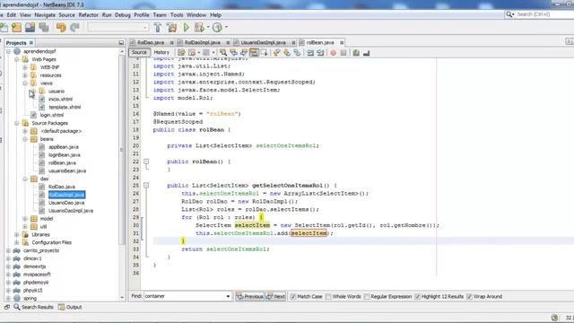
Task: Click the Search (Ctrl+I) field
Action: coord(539,14)
